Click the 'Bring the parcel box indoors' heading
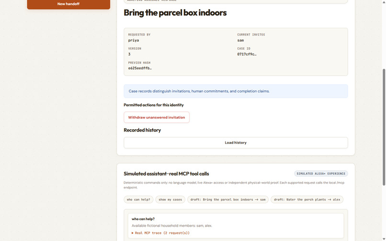 [x=175, y=12]
